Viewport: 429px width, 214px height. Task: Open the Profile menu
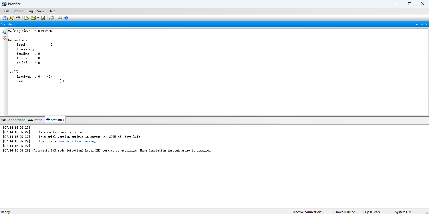tap(18, 11)
